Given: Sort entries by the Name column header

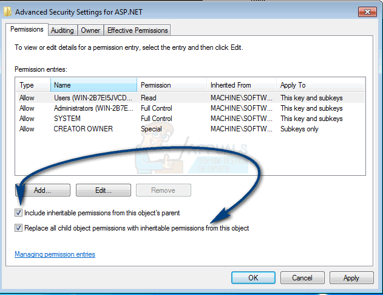Looking at the screenshot, I should [93, 85].
